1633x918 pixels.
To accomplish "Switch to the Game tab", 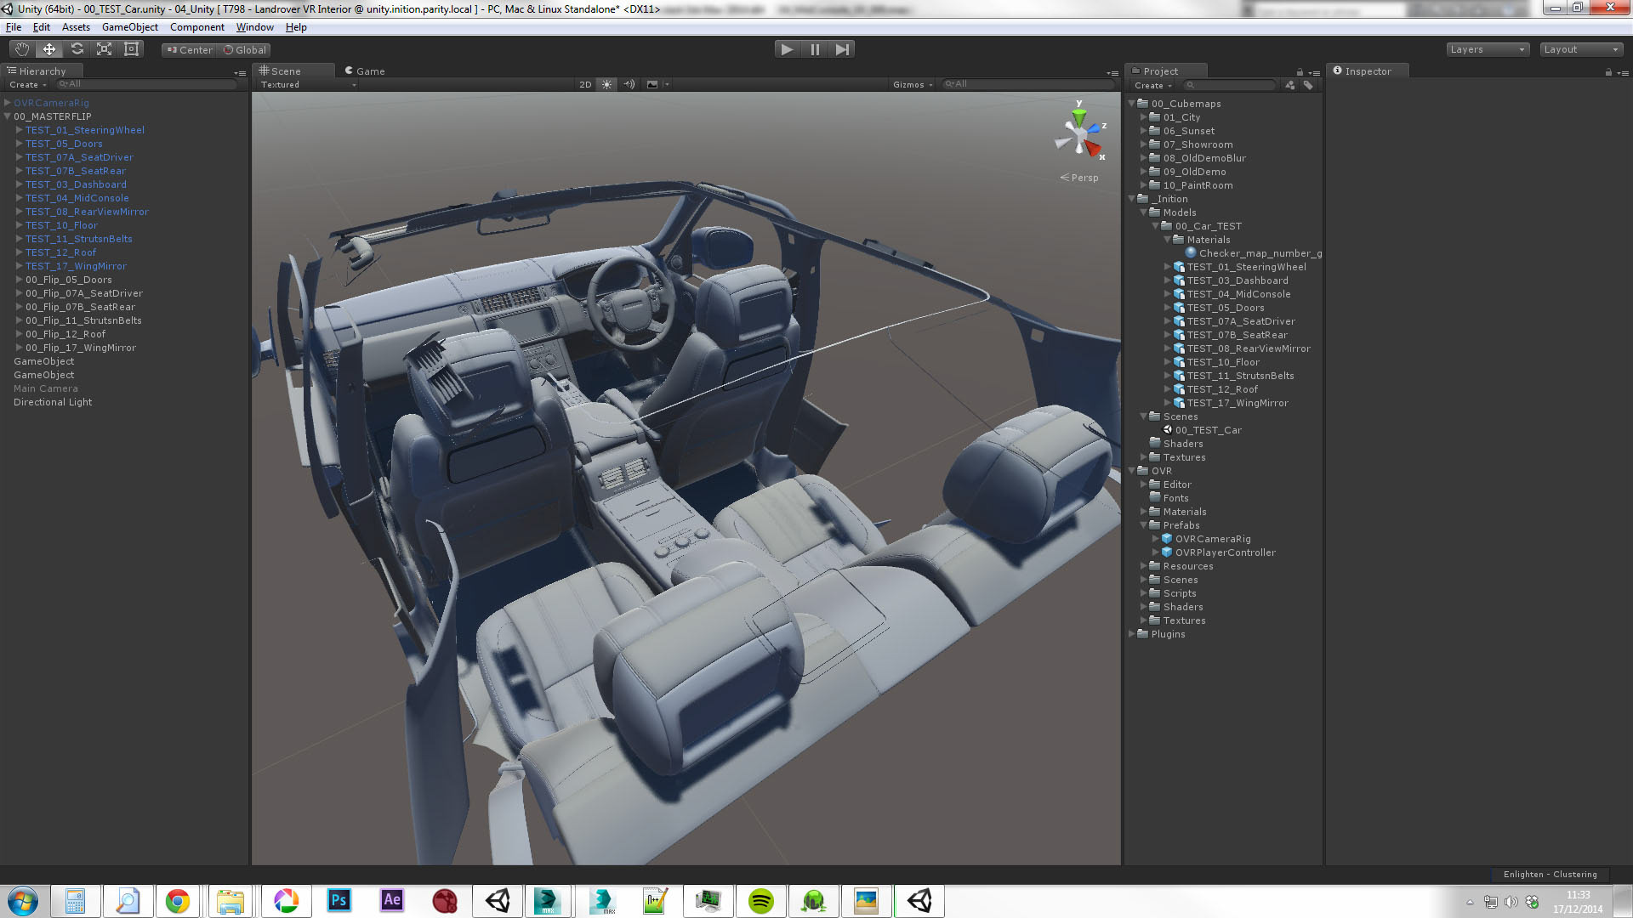I will pyautogui.click(x=366, y=71).
